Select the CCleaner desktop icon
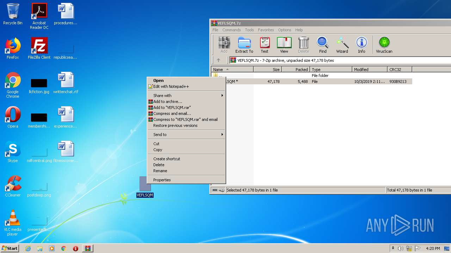451x253 pixels. click(x=13, y=186)
